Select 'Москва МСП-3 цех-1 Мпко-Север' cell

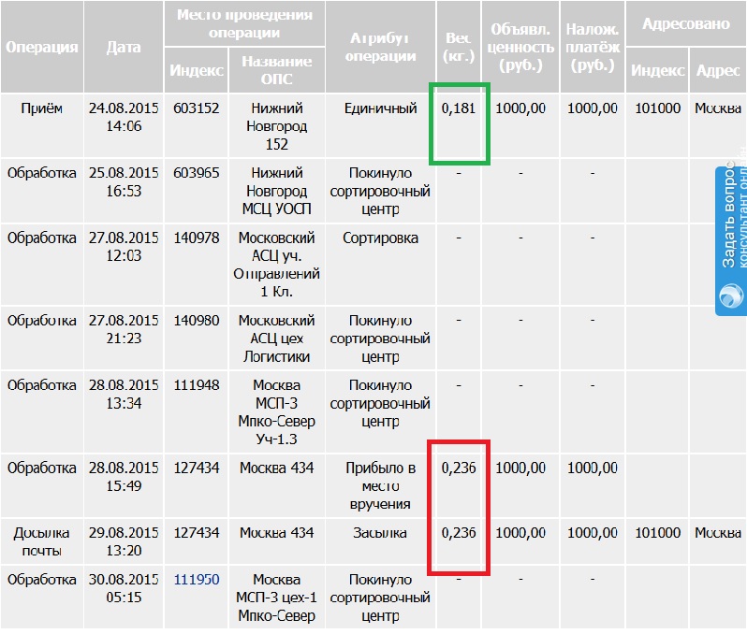pos(277,598)
